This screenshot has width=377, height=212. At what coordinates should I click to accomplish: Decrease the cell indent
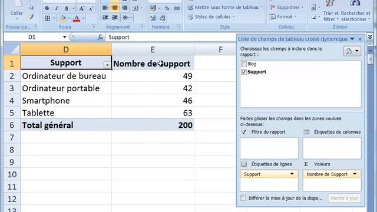[105, 18]
